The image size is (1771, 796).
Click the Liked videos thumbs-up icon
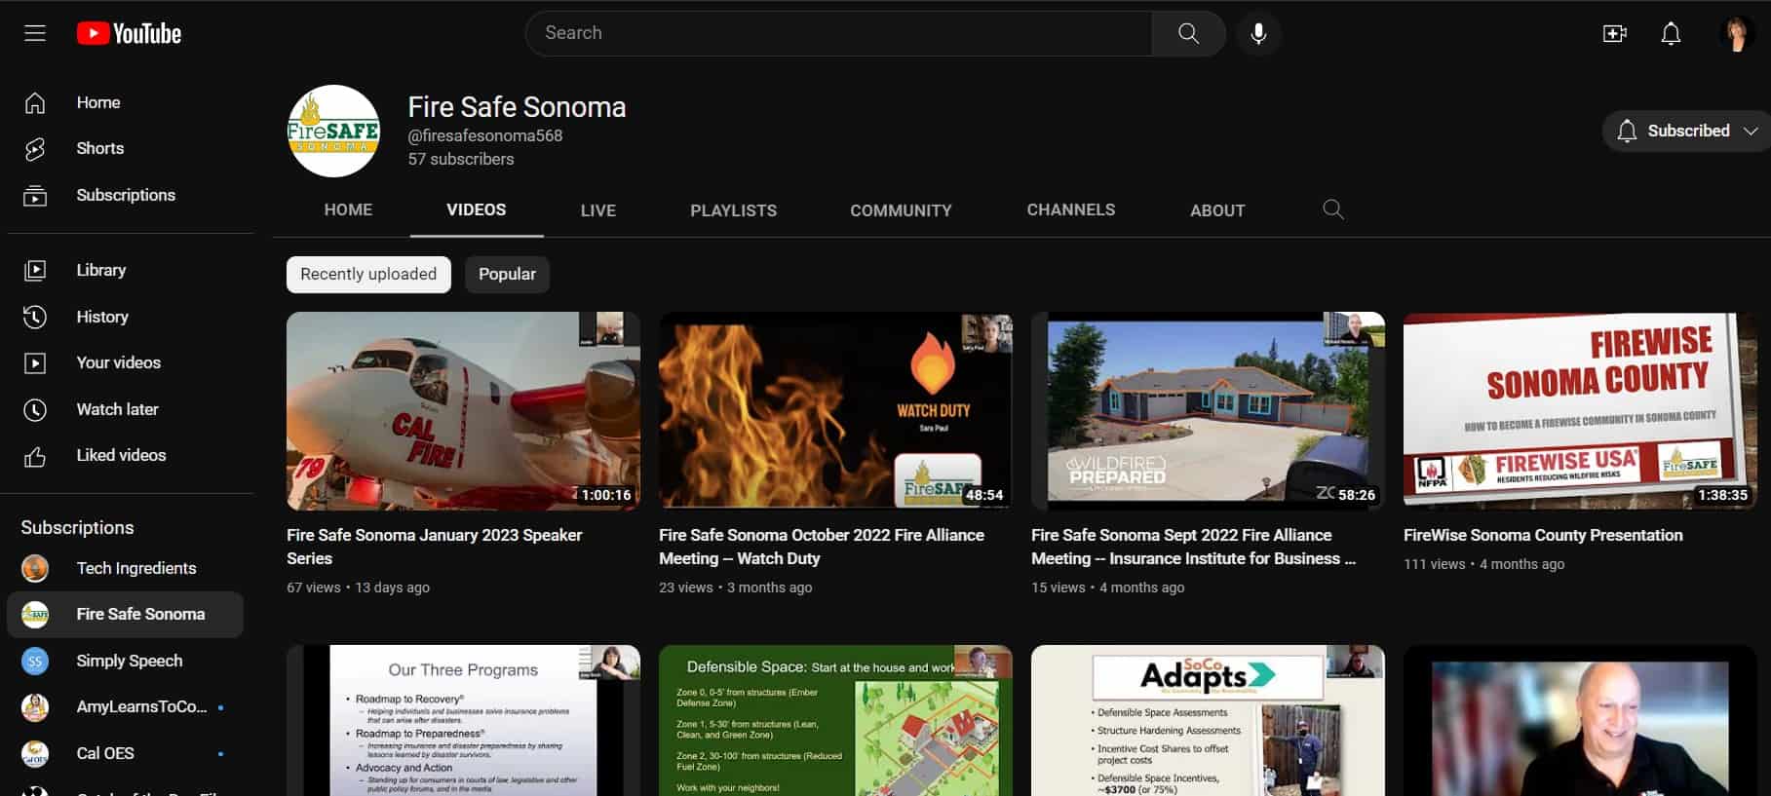[35, 455]
